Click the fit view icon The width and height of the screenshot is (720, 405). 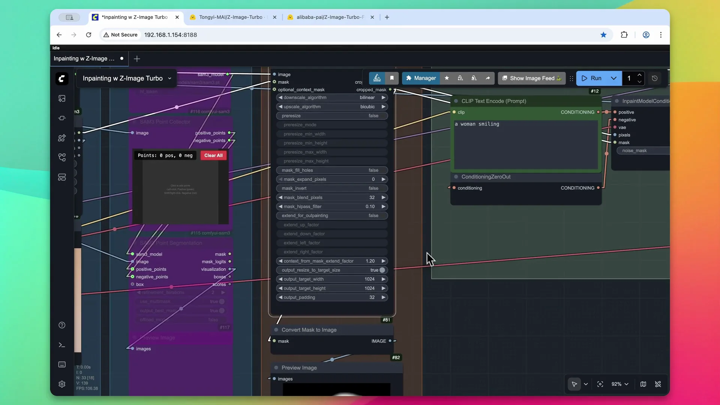click(x=600, y=384)
